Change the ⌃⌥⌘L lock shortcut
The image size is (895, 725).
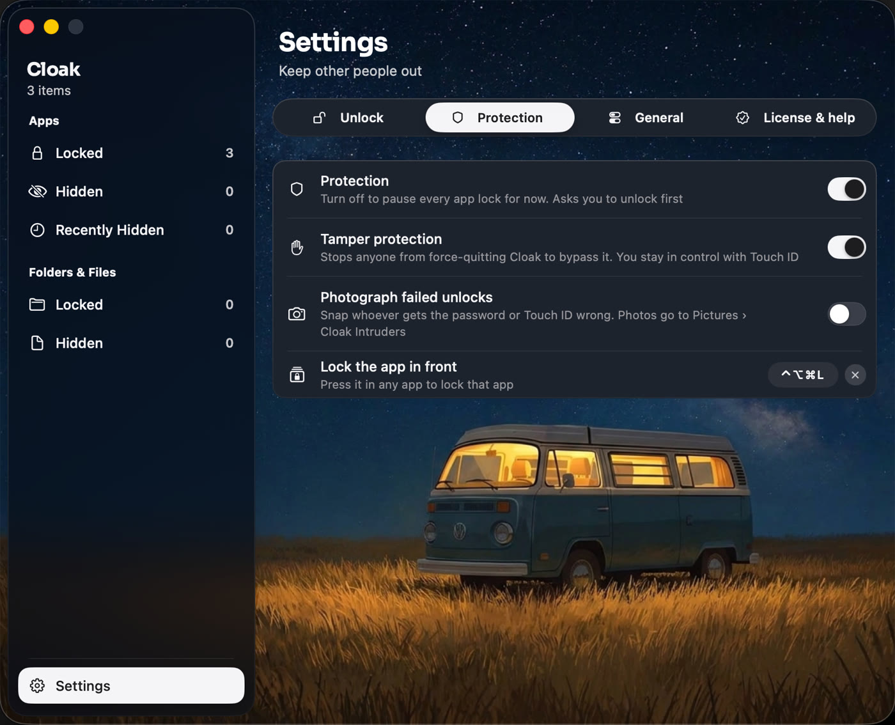tap(803, 375)
